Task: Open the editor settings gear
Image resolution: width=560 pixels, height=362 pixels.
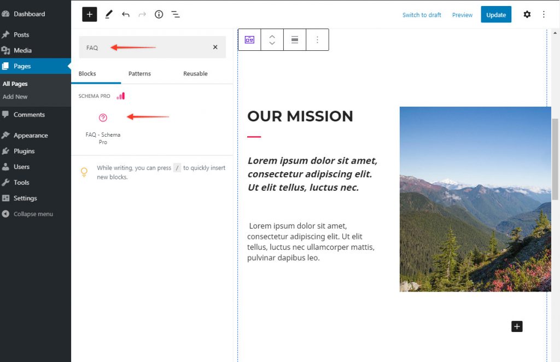Action: coord(527,15)
